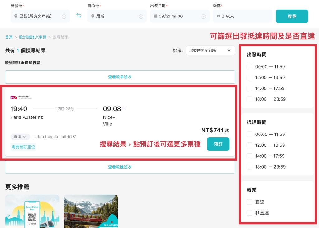Click calendar icon in date field

click(155, 16)
